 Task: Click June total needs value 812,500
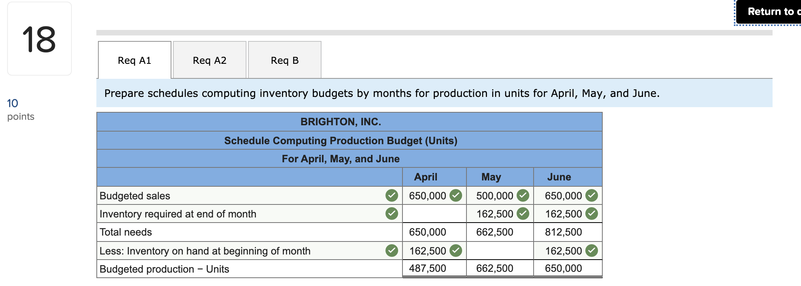(563, 232)
